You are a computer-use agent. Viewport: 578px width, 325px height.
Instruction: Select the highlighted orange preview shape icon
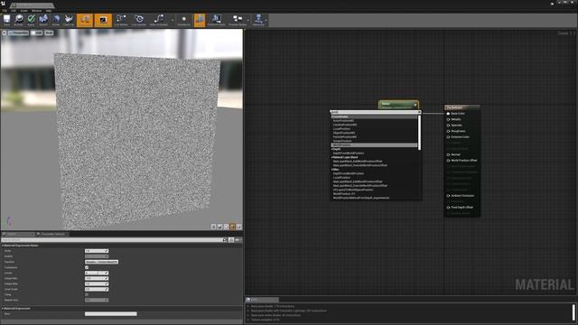(x=232, y=227)
